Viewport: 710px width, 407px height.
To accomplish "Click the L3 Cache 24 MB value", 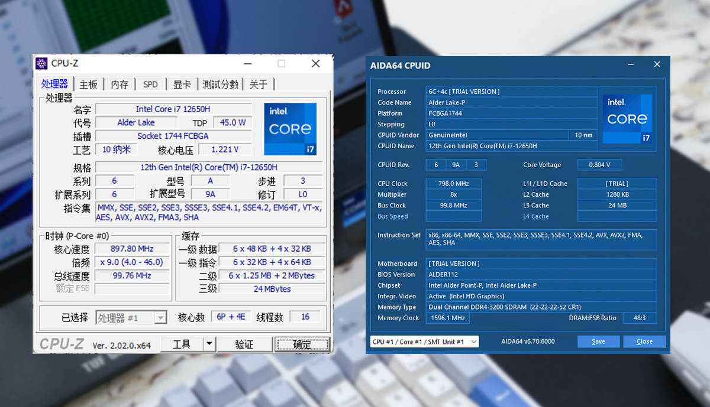I will (617, 205).
